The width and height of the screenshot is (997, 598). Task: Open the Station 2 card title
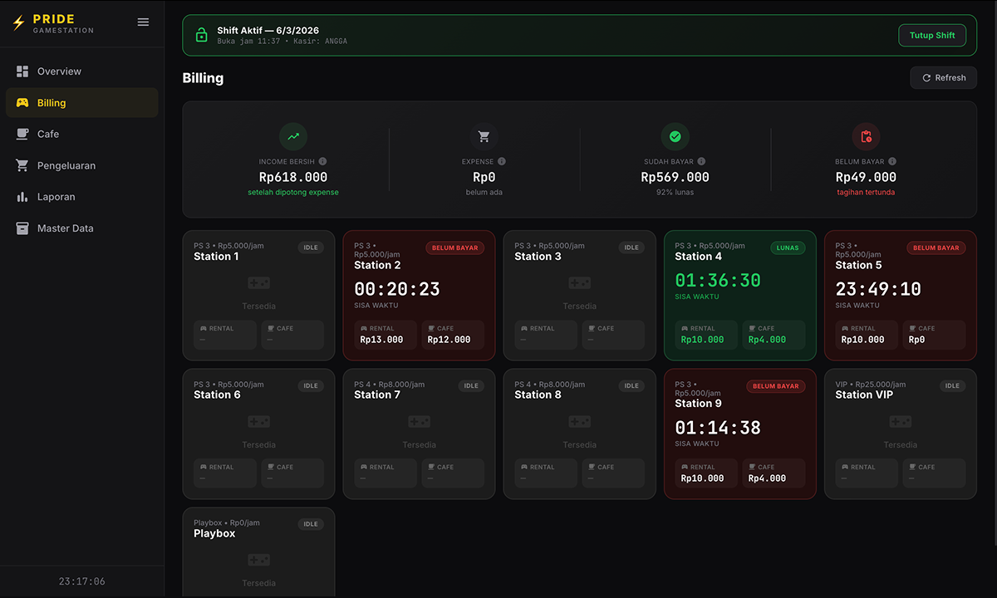pos(377,265)
